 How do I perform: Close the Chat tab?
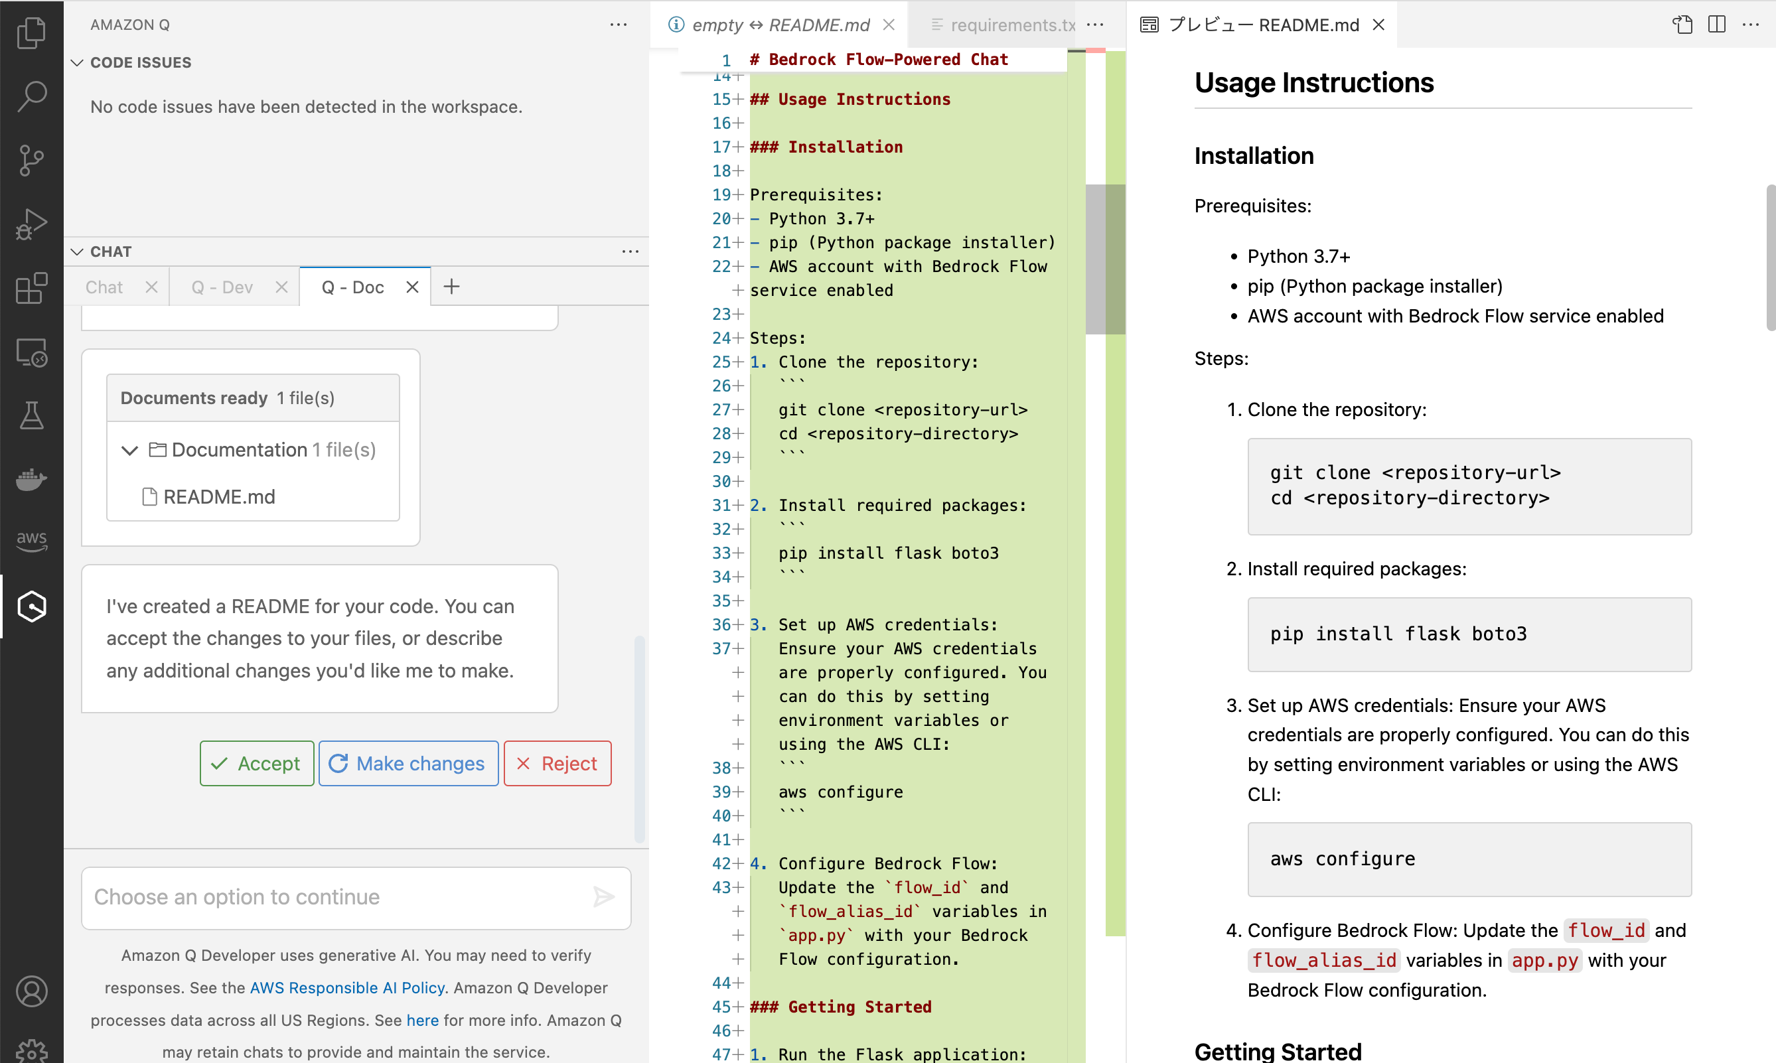pos(151,287)
